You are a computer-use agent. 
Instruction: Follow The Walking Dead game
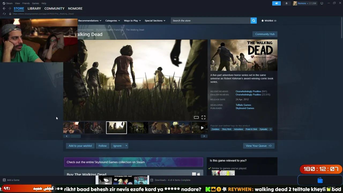click(x=103, y=146)
